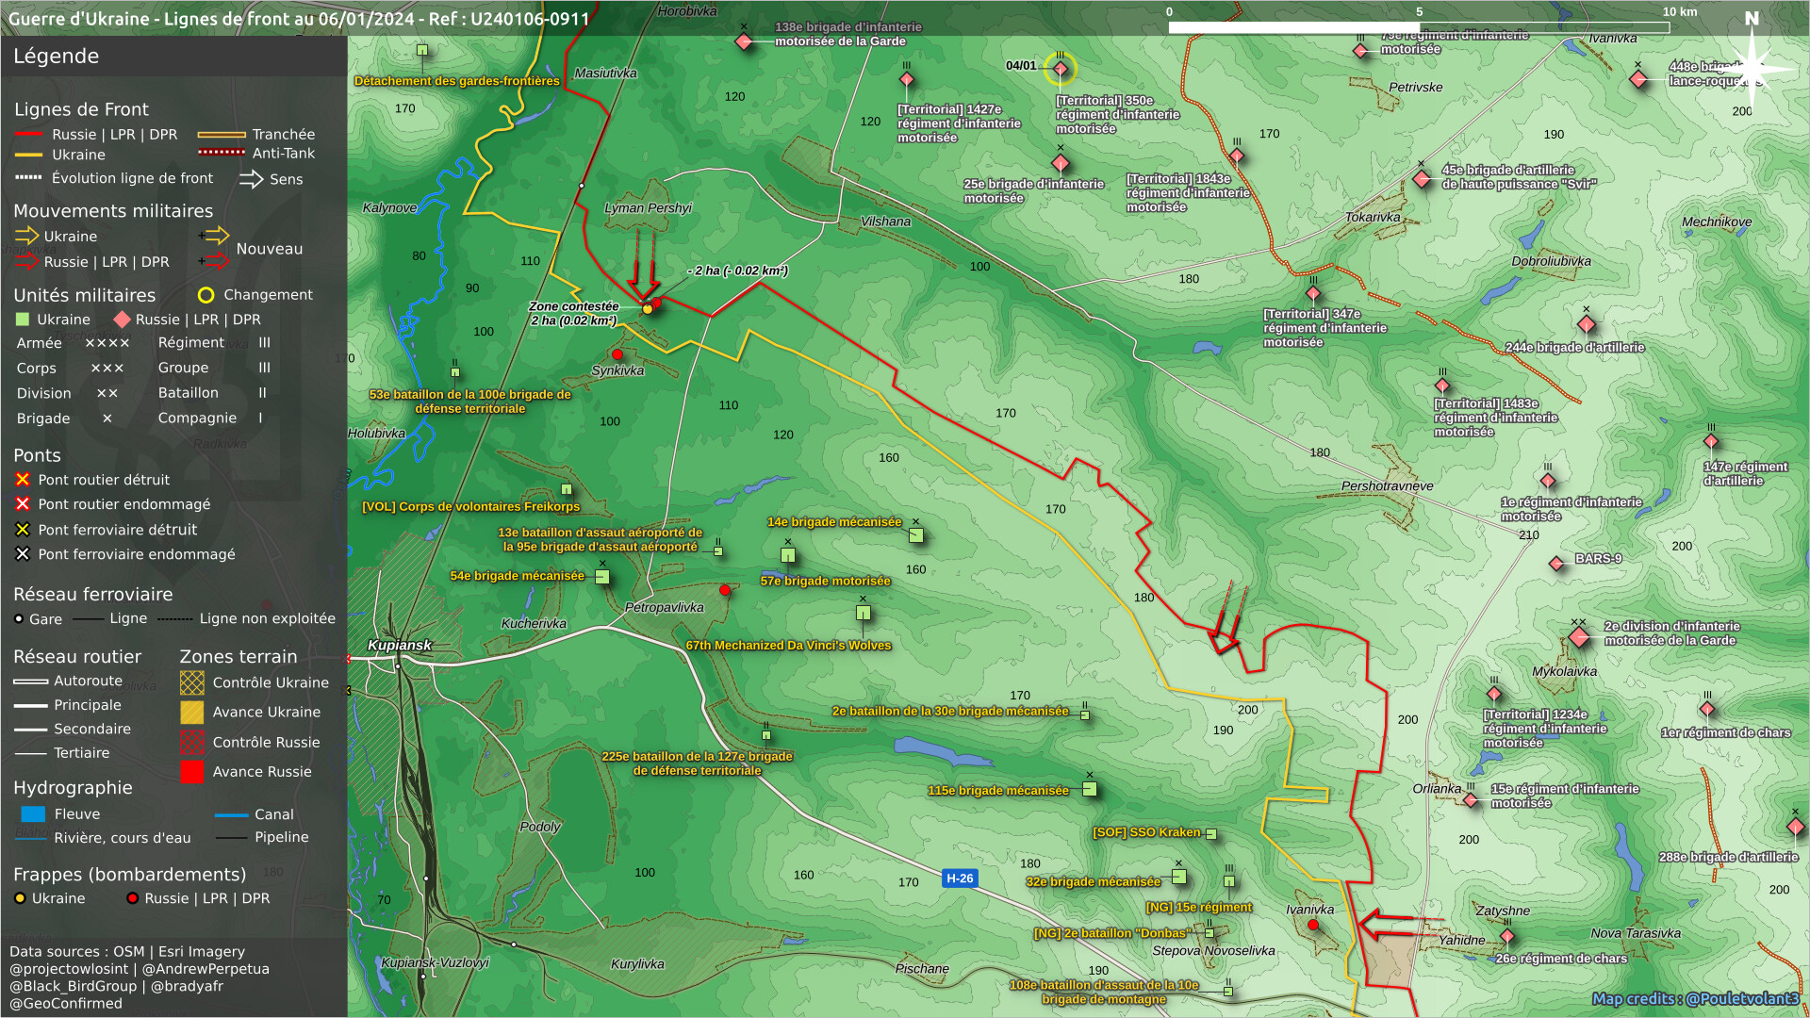Click the Avance Russie red legend swatch
This screenshot has width=1810, height=1018.
tap(191, 772)
